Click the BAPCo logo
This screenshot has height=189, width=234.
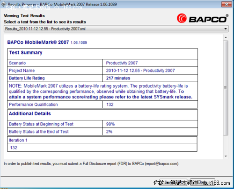203,19
